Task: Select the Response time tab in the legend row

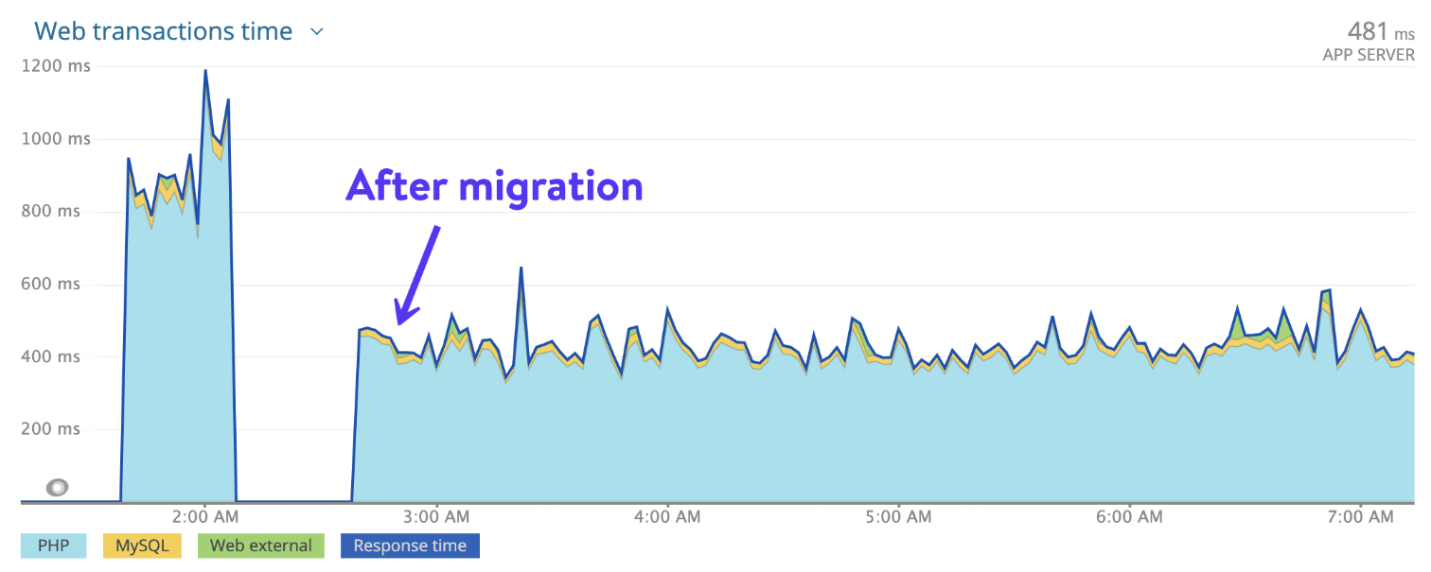Action: coord(409,546)
